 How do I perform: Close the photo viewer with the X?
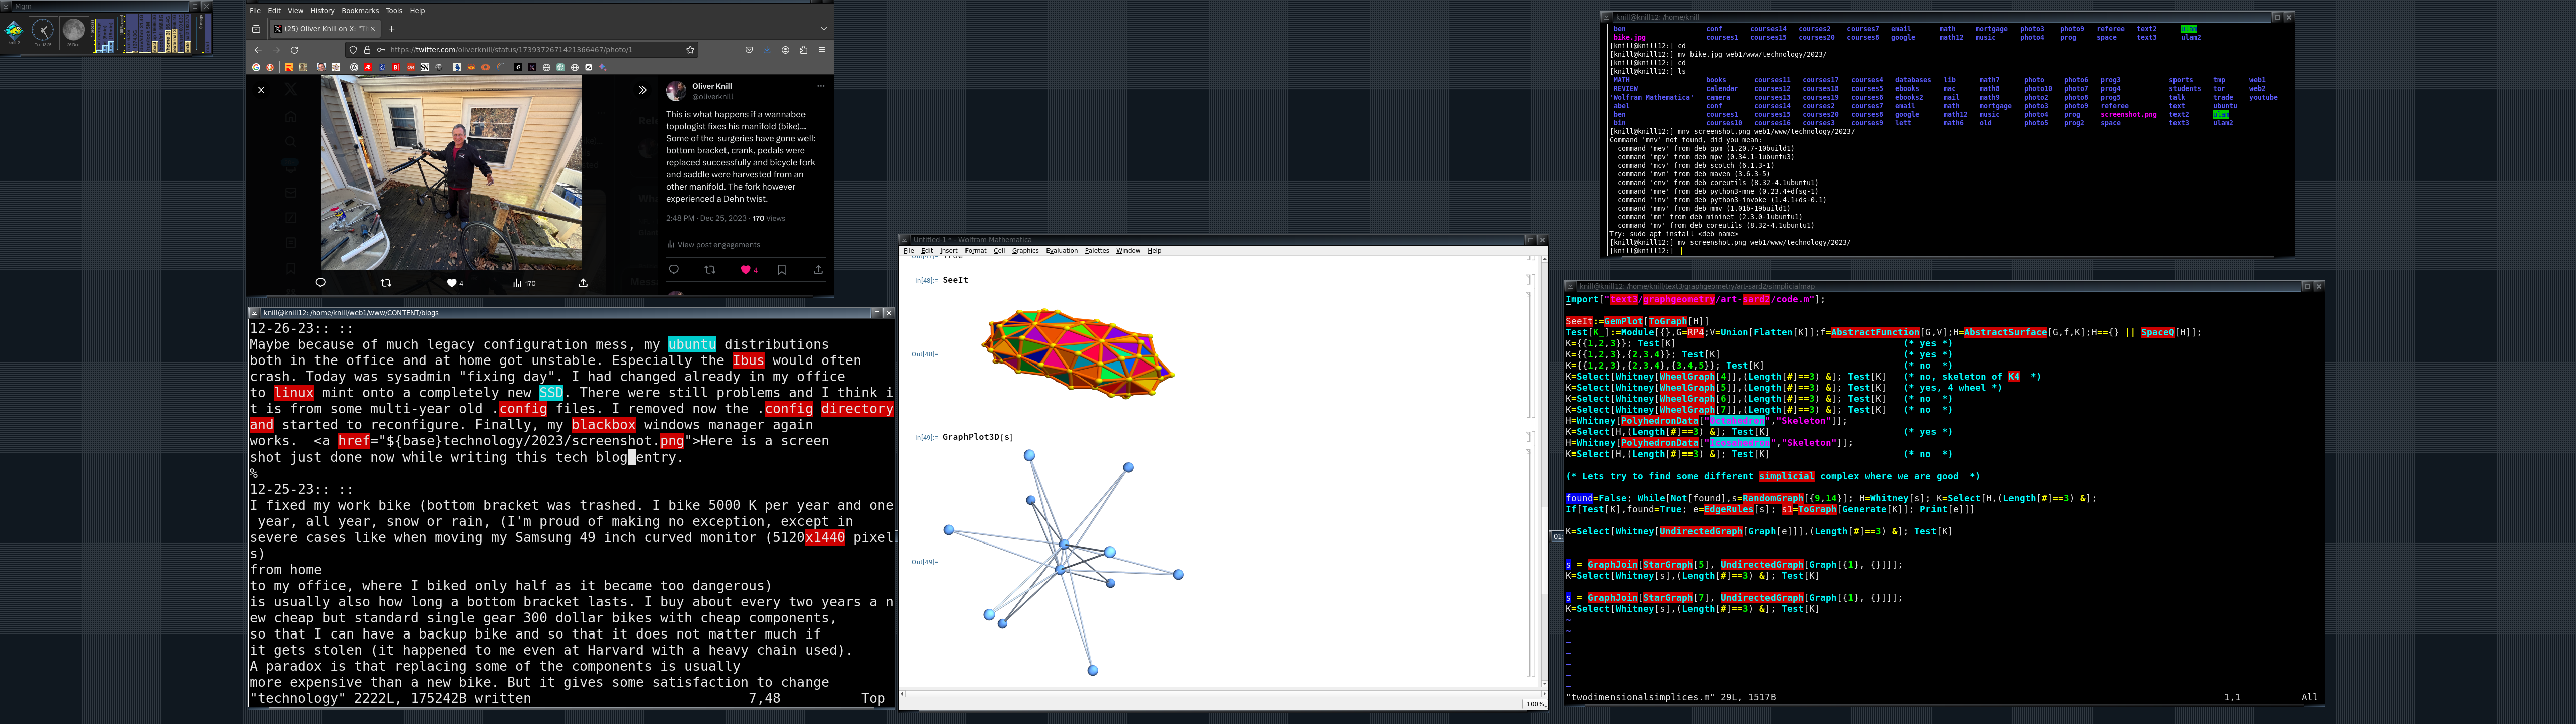click(x=261, y=90)
